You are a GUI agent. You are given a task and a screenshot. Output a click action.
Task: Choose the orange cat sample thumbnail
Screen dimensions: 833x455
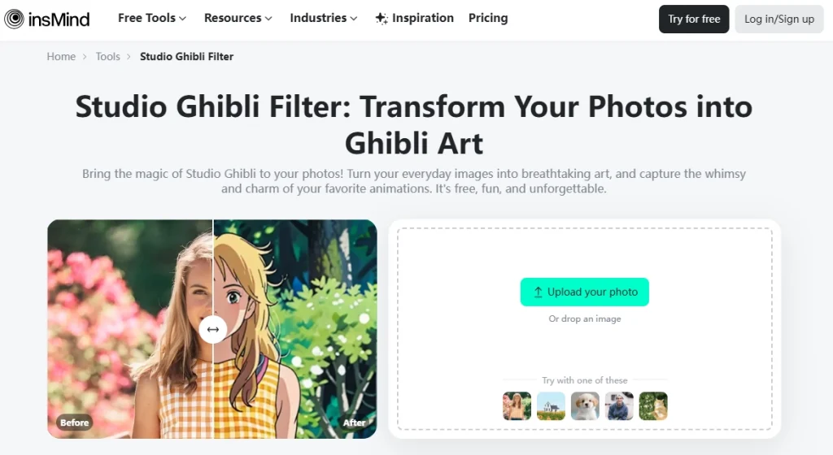tap(653, 406)
